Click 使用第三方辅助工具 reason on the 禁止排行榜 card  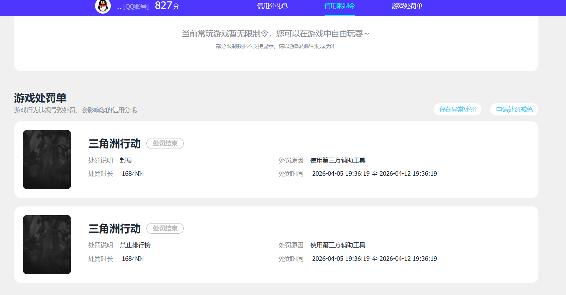tap(338, 245)
